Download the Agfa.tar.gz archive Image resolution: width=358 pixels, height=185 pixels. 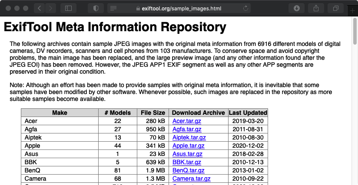pyautogui.click(x=187, y=129)
